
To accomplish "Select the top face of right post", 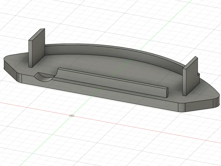I will click(190, 63).
